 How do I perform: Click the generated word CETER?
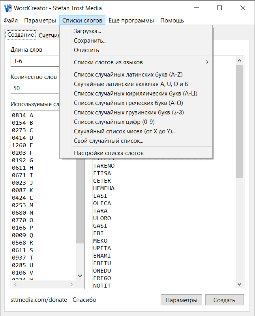(102, 181)
